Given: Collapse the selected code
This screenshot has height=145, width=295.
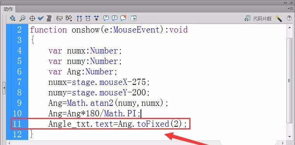Looking at the screenshot, I should (88, 18).
